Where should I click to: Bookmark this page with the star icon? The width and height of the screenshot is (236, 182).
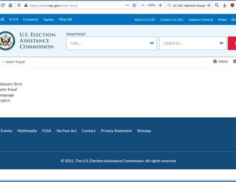[x=134, y=6]
